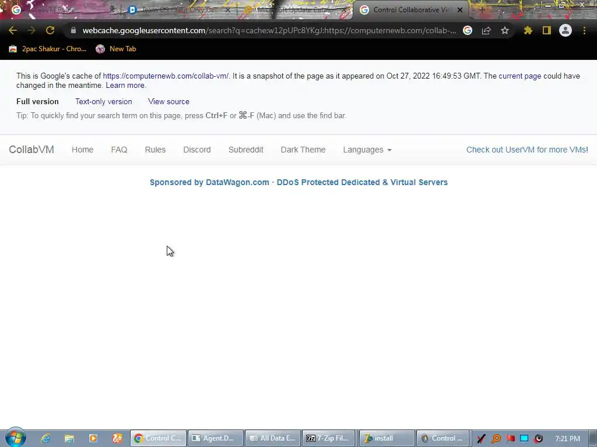Click the padlock site info icon
Image resolution: width=597 pixels, height=447 pixels.
73,30
